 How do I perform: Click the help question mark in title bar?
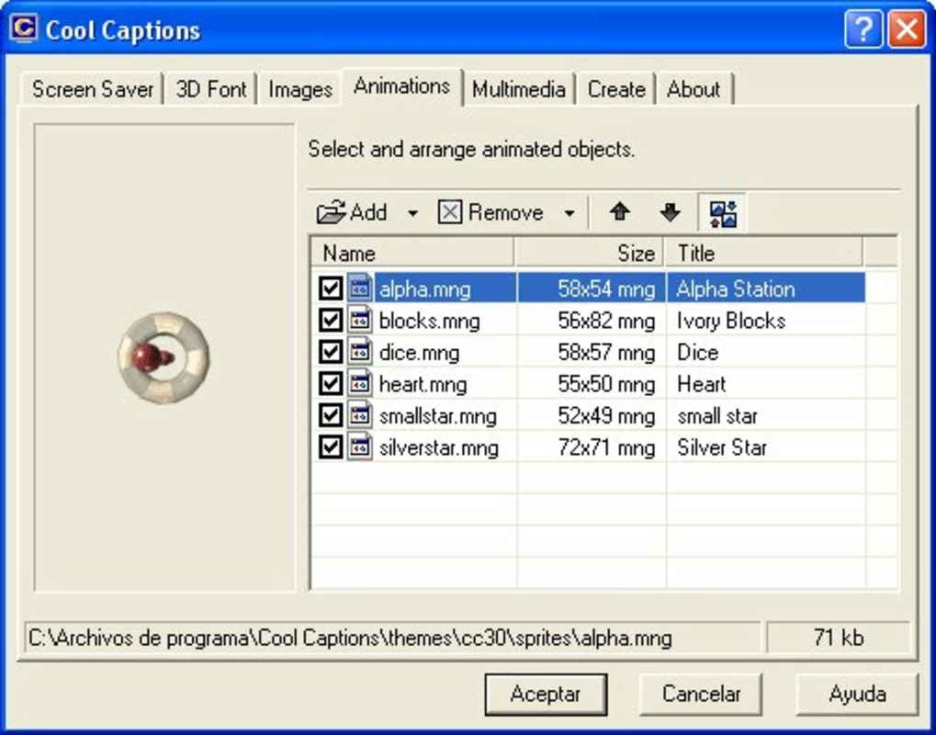click(x=863, y=28)
